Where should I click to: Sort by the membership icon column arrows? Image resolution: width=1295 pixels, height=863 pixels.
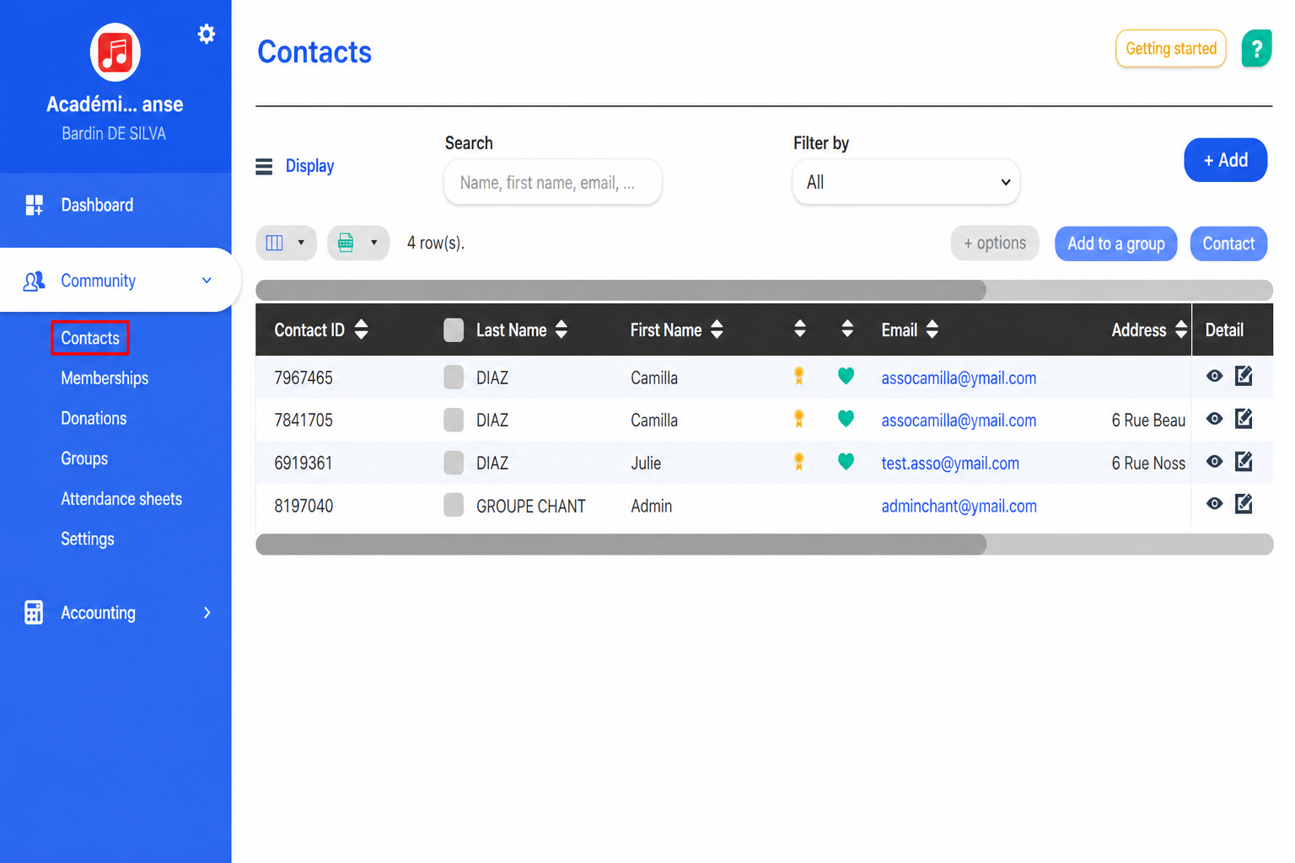pos(799,330)
